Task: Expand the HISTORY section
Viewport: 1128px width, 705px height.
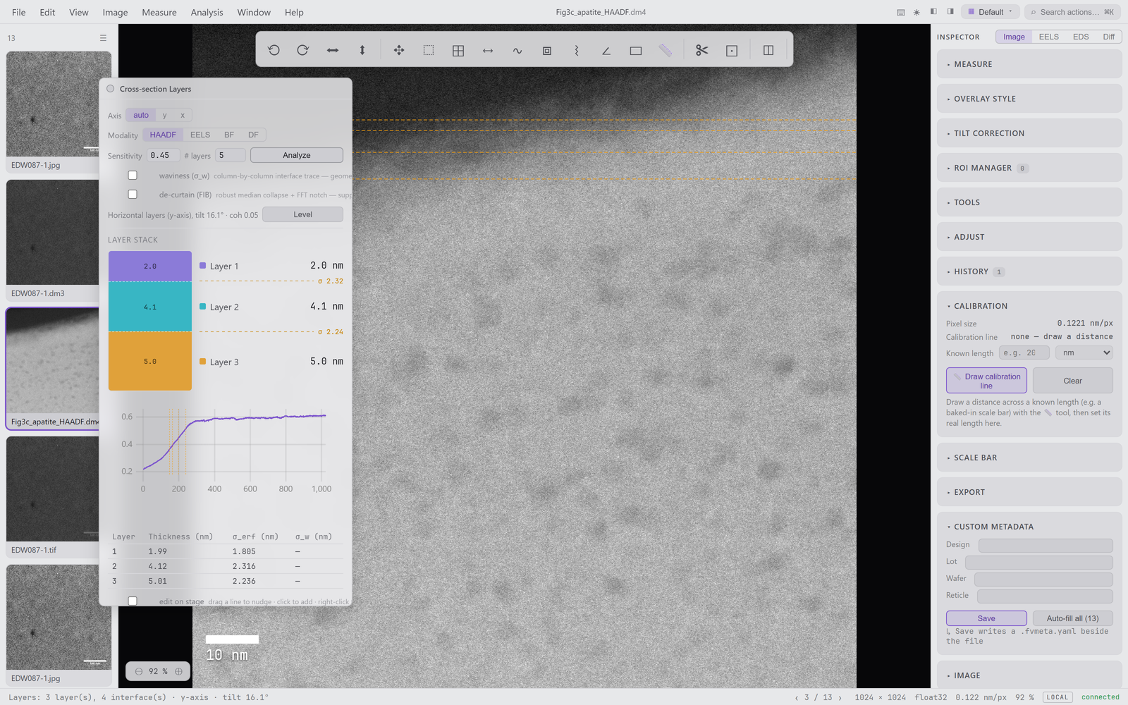Action: pos(1029,271)
